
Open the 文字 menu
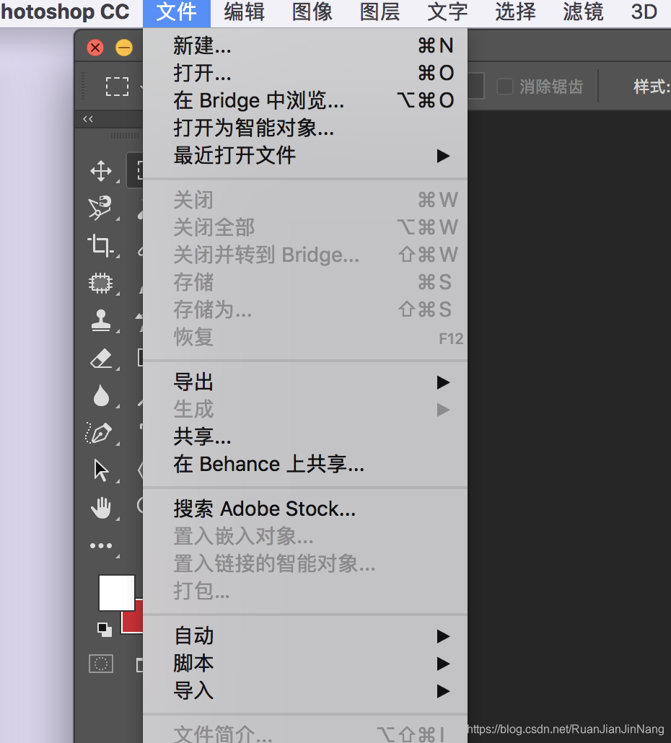[x=447, y=12]
